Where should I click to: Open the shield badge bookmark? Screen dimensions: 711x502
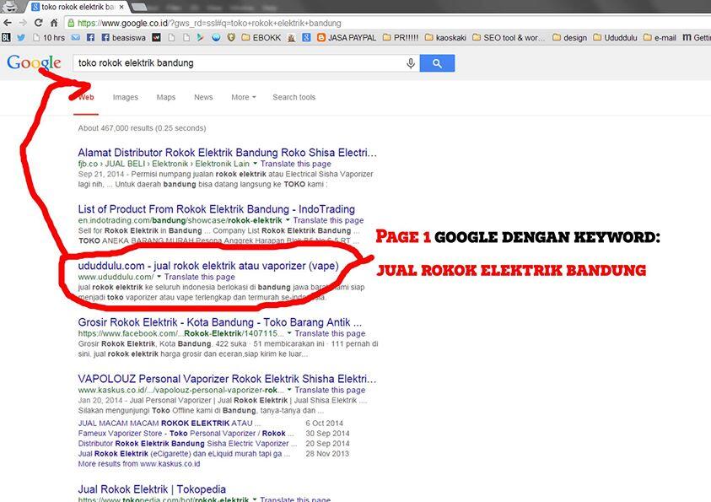231,38
